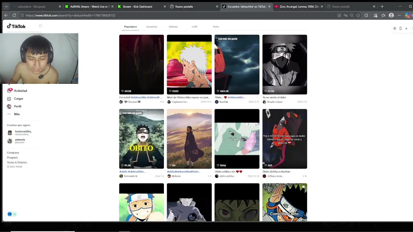Open the TikTok logo home link
The image size is (413, 232).
click(x=16, y=26)
